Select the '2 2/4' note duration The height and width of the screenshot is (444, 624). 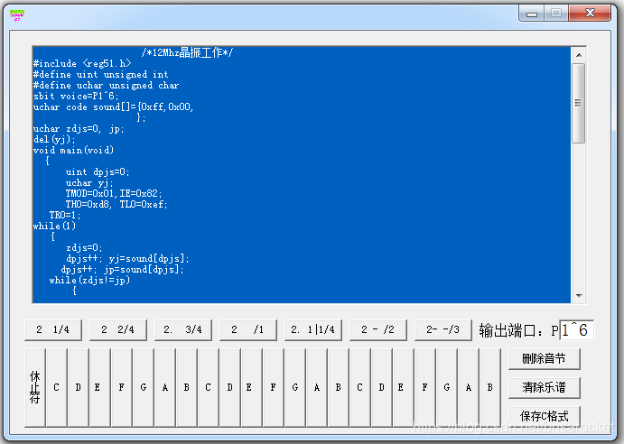[x=118, y=329]
